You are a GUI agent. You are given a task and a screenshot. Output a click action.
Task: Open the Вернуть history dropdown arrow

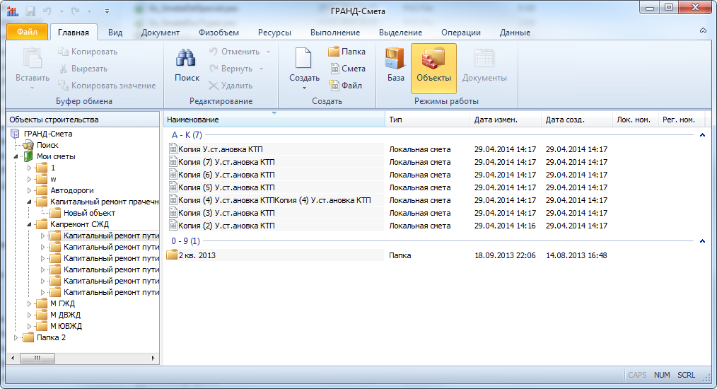pyautogui.click(x=261, y=69)
